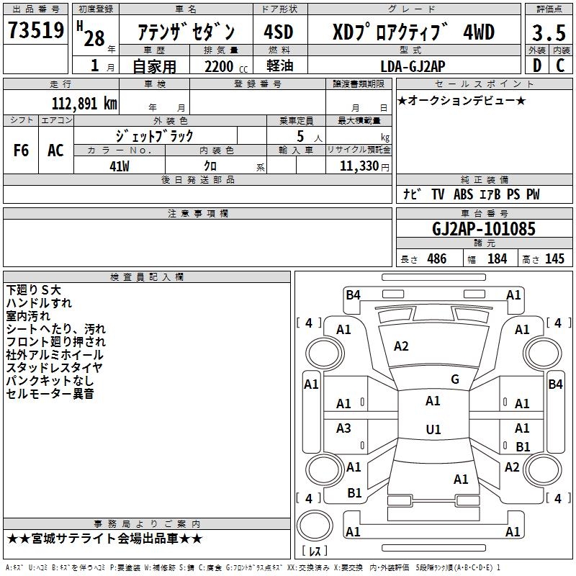Click inspector note パンクキットなし

[50, 381]
